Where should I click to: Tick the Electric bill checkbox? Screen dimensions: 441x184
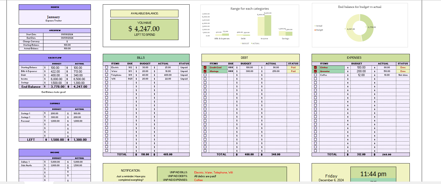(107, 67)
